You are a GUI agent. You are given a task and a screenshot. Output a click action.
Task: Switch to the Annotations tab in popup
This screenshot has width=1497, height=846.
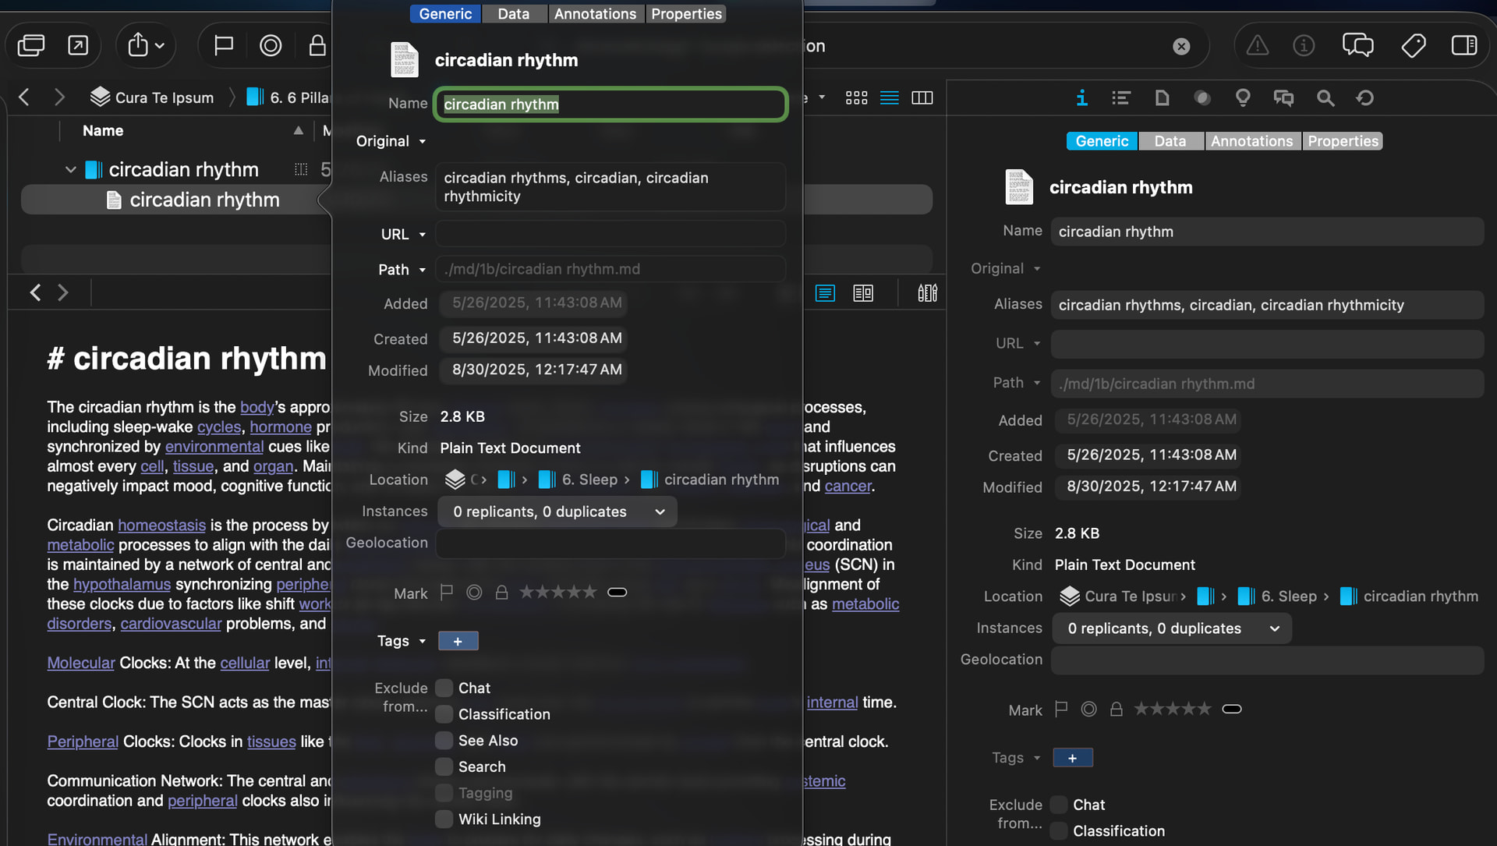coord(595,14)
